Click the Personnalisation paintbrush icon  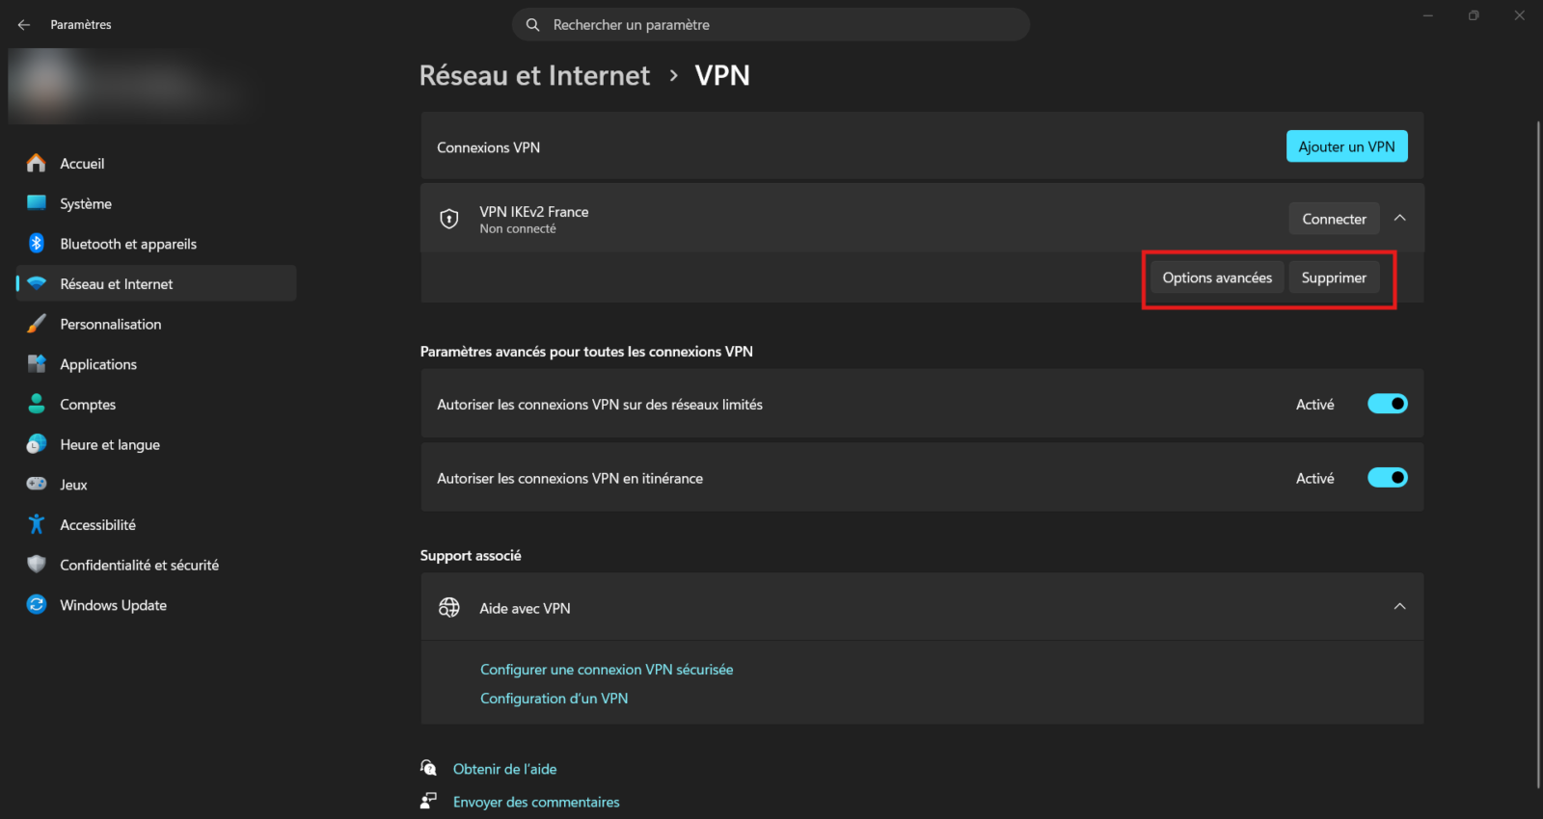(37, 324)
